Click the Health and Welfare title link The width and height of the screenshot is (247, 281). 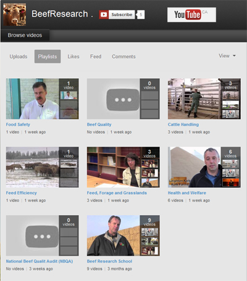click(187, 193)
